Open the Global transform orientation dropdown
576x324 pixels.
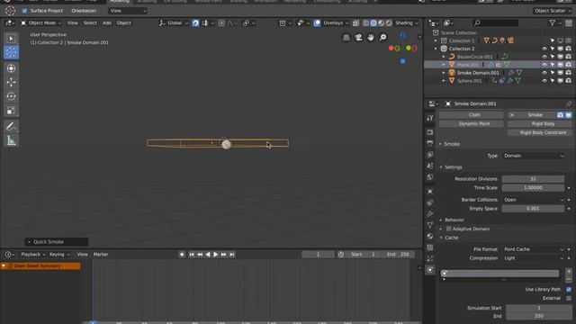pyautogui.click(x=174, y=23)
